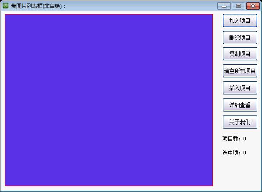Click the 插入项目 button

click(240, 88)
